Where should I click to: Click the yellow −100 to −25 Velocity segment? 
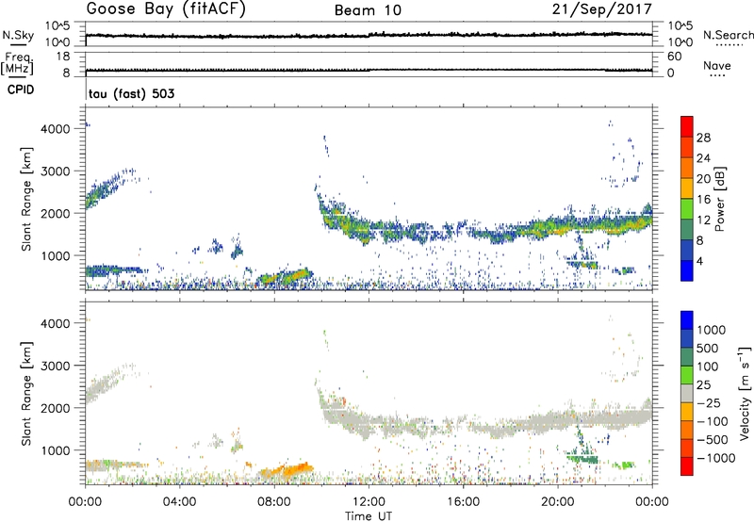click(687, 412)
